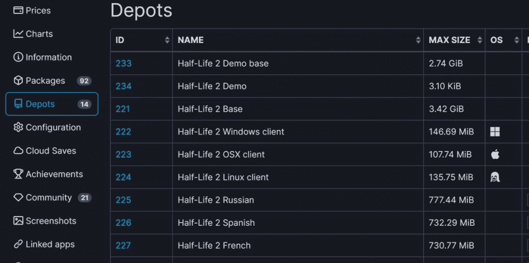Click the Screenshots image icon
The image size is (529, 263).
pyautogui.click(x=19, y=221)
